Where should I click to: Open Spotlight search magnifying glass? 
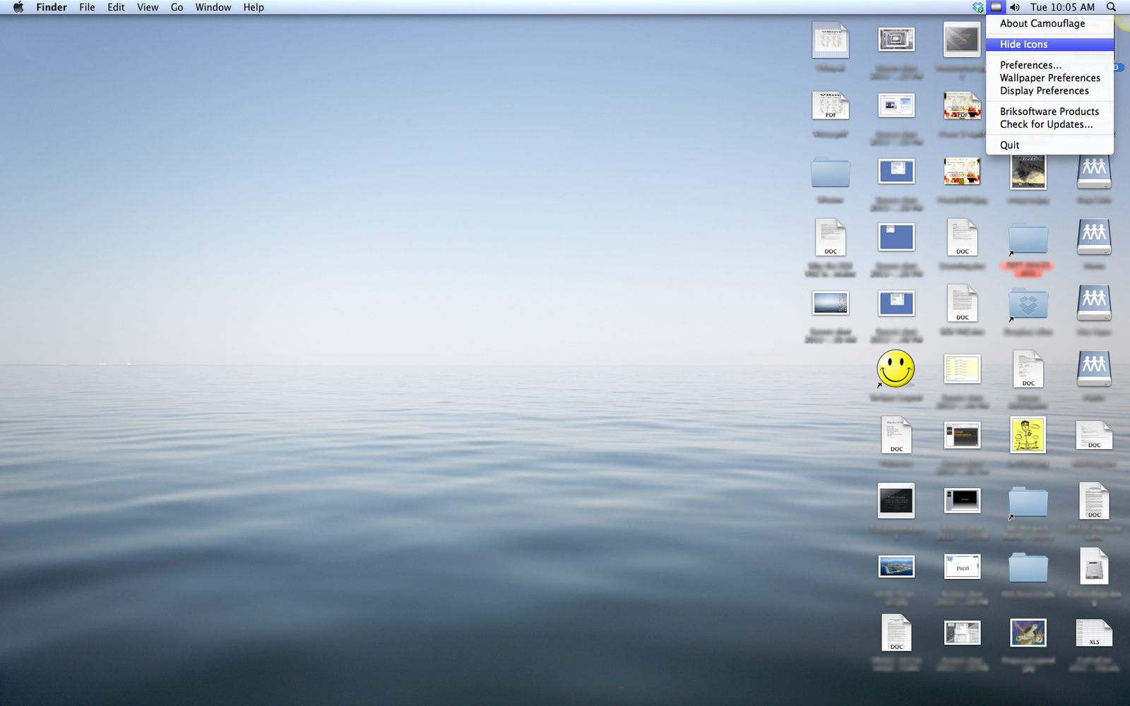1111,7
